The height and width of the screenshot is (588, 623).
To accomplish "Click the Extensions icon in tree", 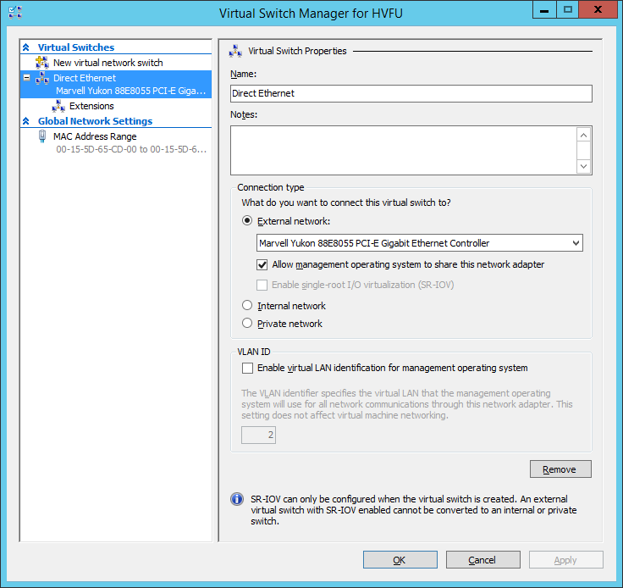I will click(58, 106).
